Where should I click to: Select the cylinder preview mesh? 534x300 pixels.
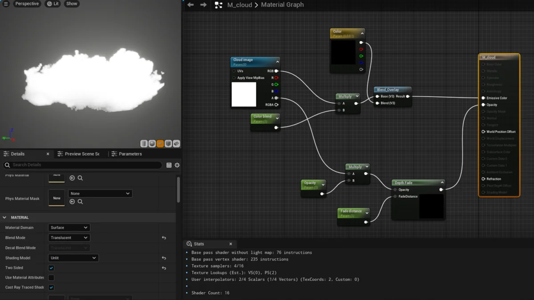pyautogui.click(x=144, y=144)
